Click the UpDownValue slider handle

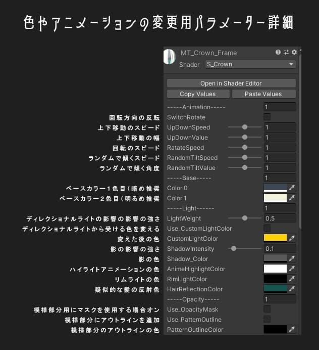245,137
